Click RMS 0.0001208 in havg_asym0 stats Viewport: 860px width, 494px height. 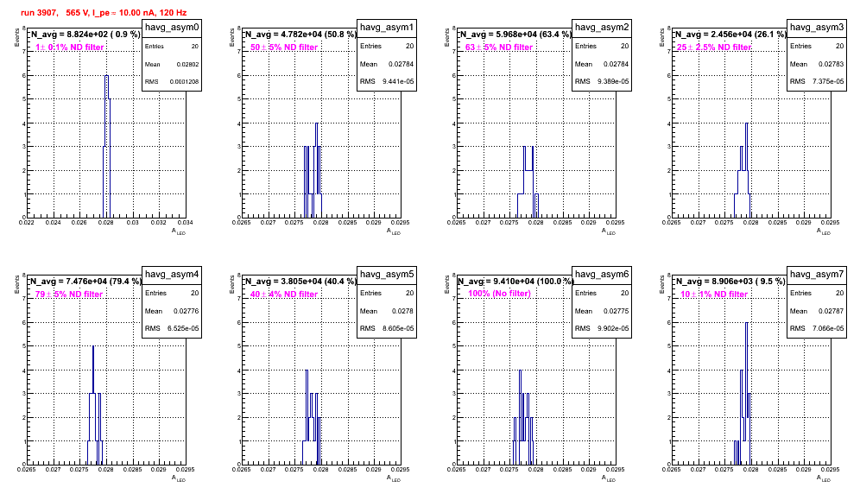click(172, 81)
